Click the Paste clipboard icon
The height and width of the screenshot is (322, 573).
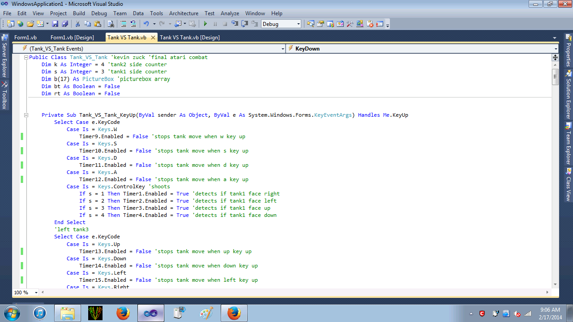[98, 24]
